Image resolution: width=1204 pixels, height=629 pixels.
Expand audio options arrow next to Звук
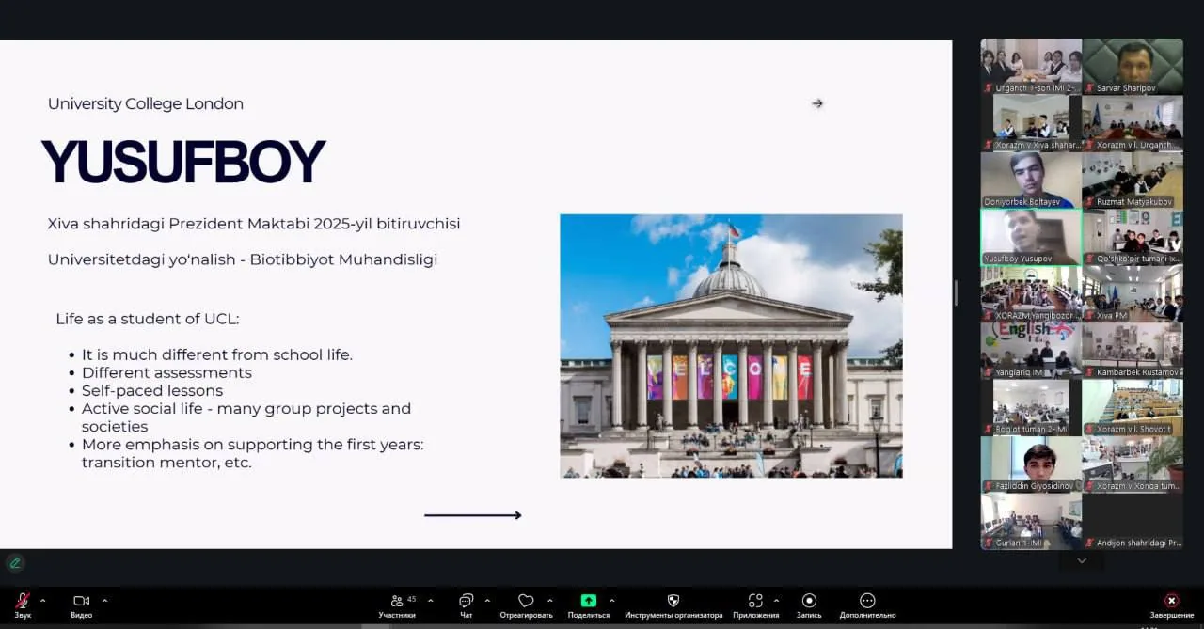[x=42, y=600]
